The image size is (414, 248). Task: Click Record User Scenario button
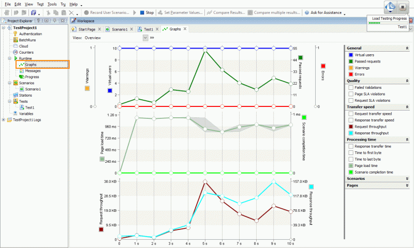107,12
